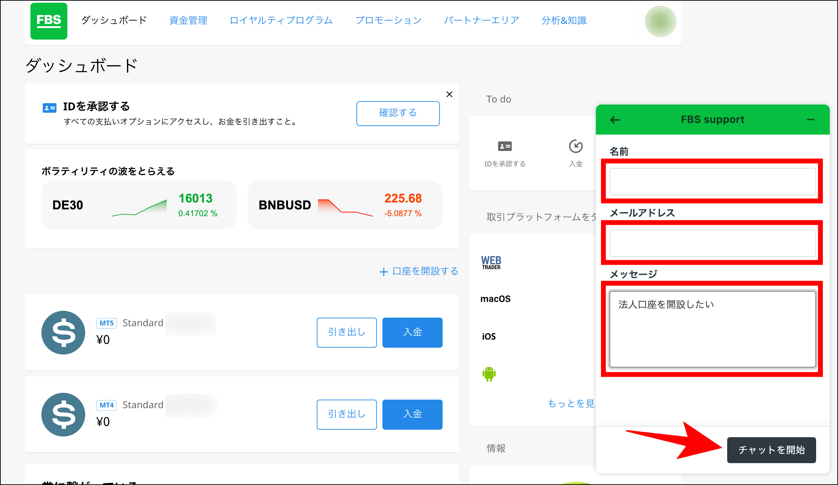
Task: Click the MT5 Standard account dollar icon
Action: pyautogui.click(x=63, y=333)
